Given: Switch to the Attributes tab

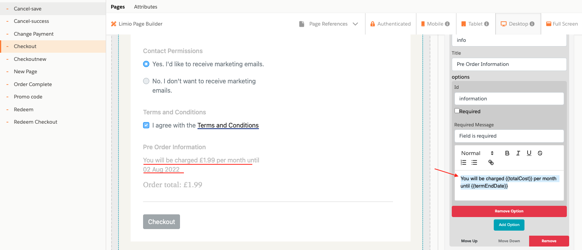Looking at the screenshot, I should point(145,7).
